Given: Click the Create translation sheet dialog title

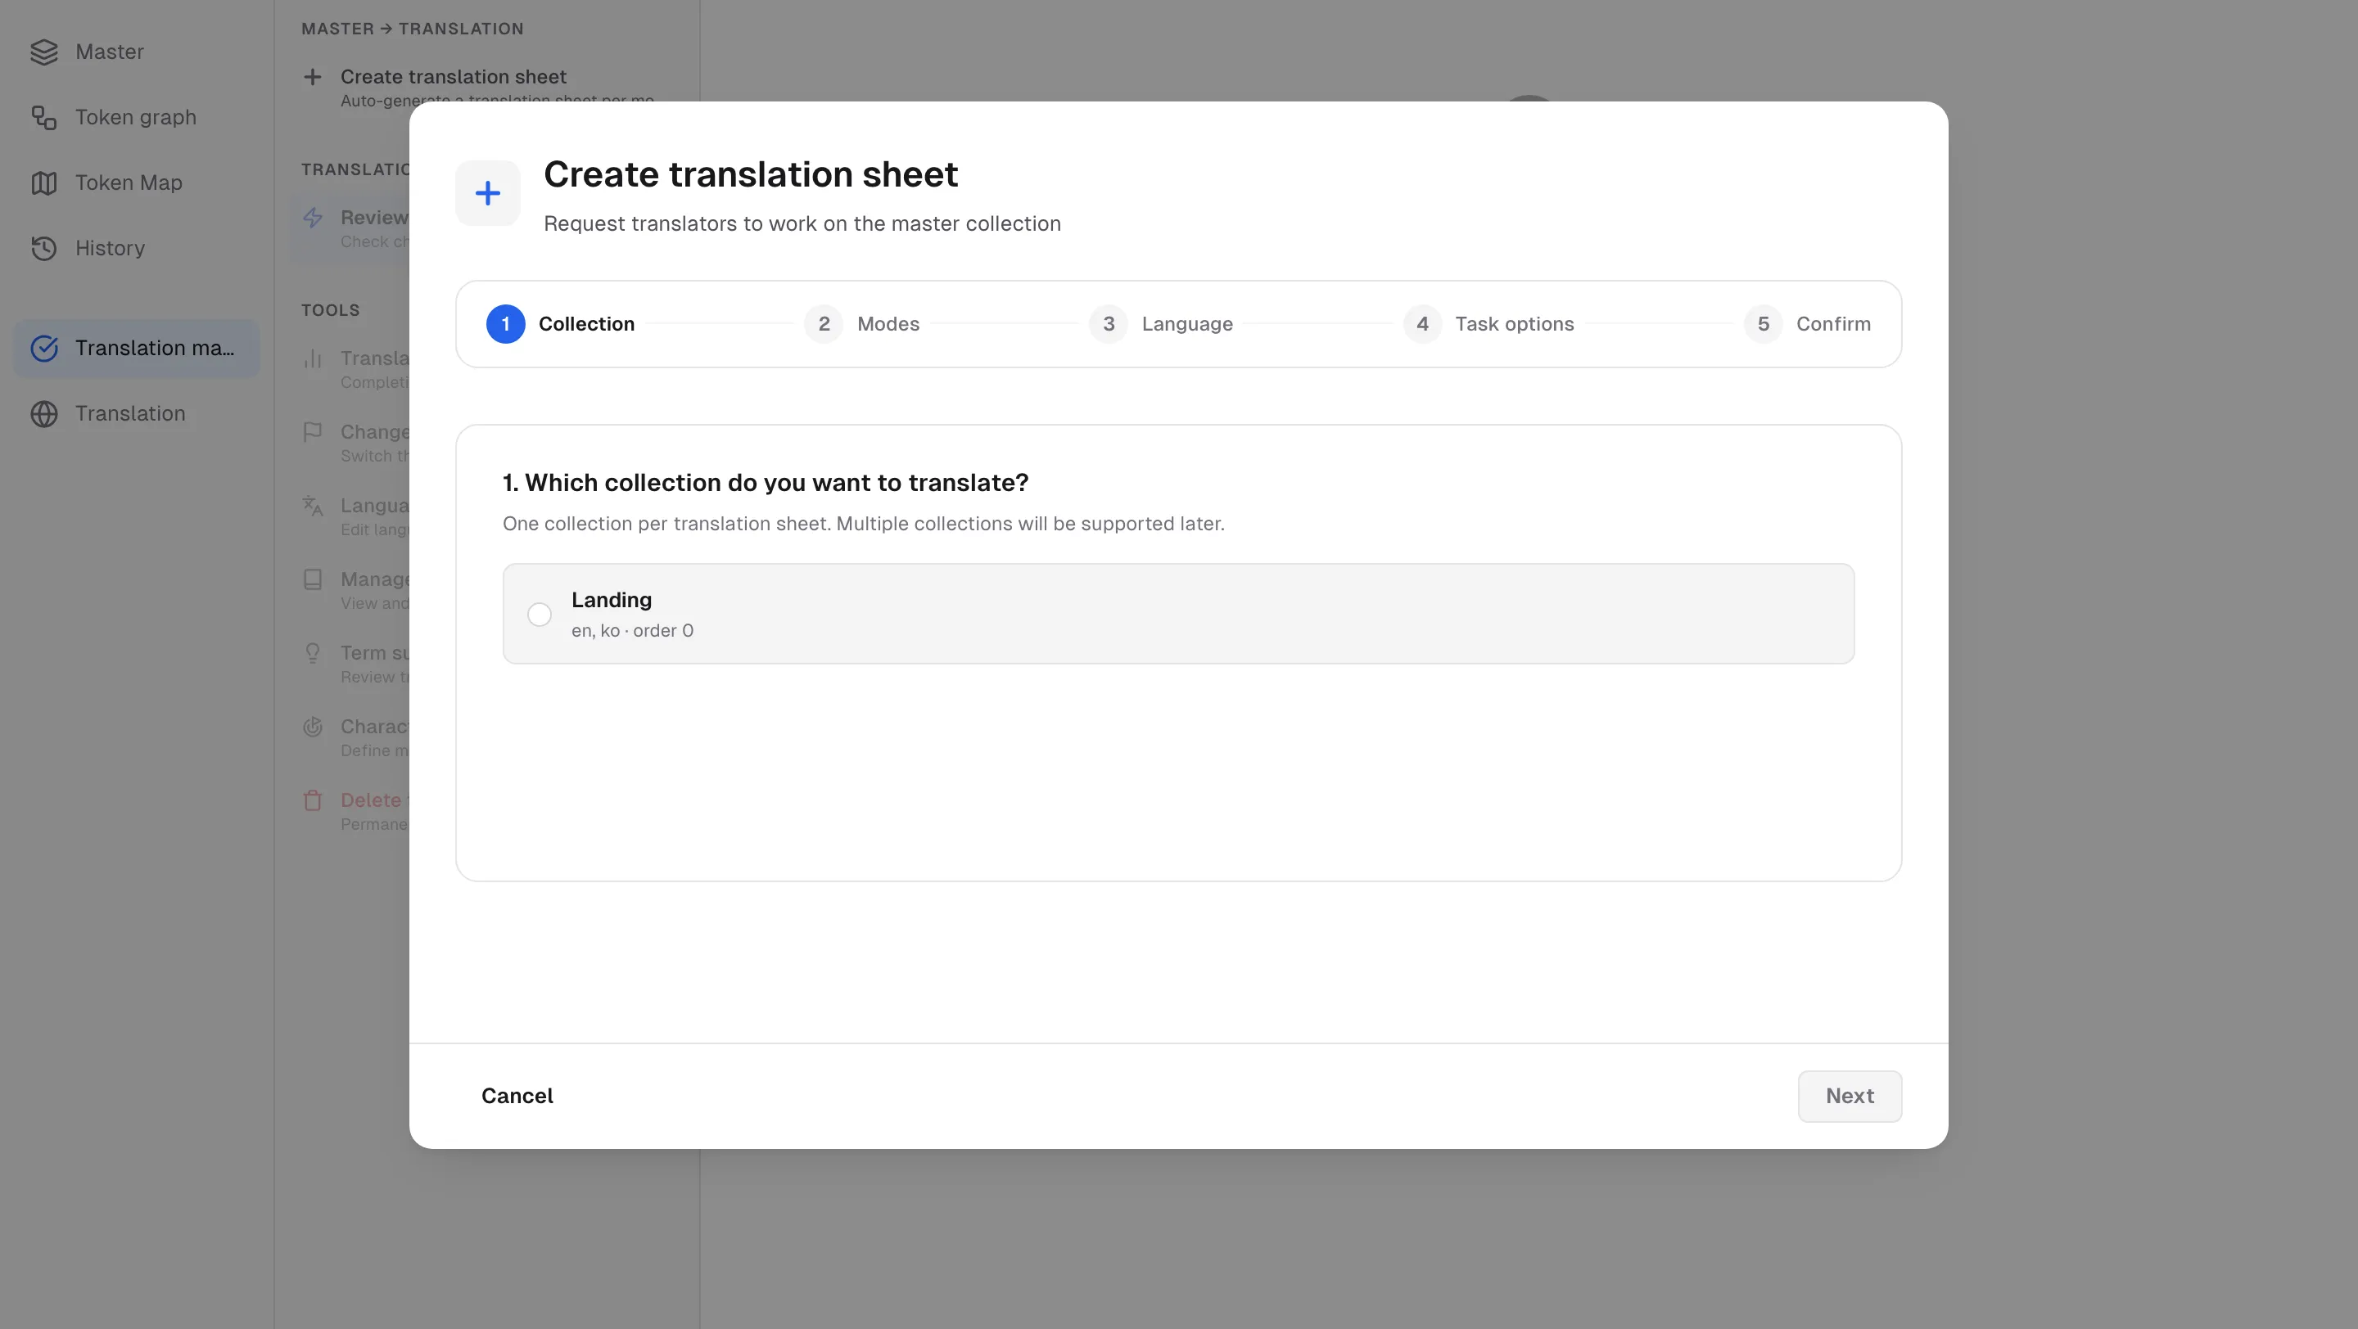Looking at the screenshot, I should [751, 174].
